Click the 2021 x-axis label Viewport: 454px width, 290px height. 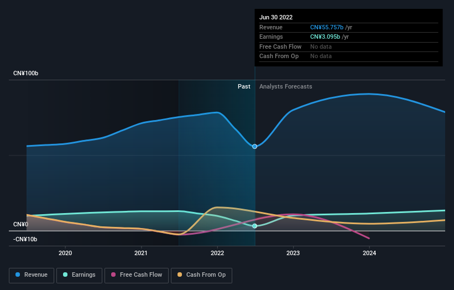[140, 253]
